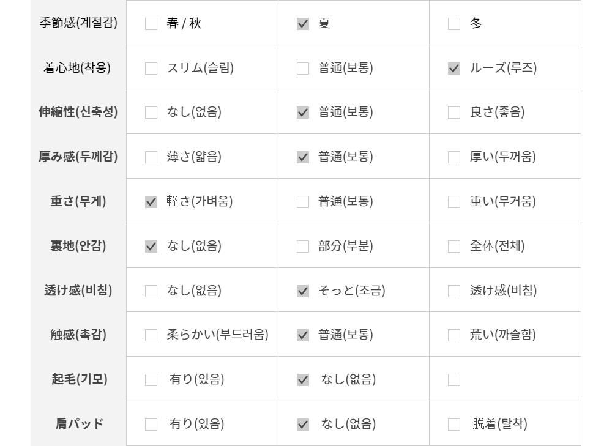Uncheck 軽さ(가벼움) weight checkbox
Screen dimensions: 612x446
[151, 202]
